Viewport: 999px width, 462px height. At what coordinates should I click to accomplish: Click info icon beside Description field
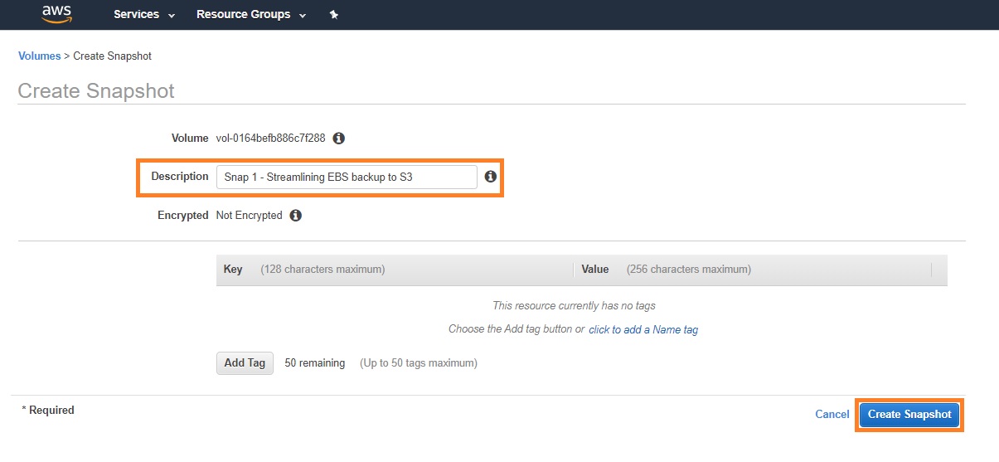tap(490, 177)
